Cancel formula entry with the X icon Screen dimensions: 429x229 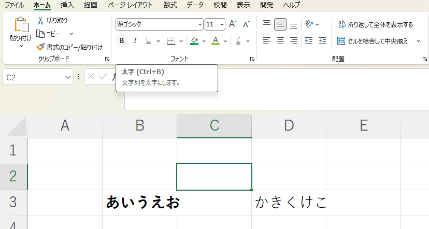coord(91,77)
